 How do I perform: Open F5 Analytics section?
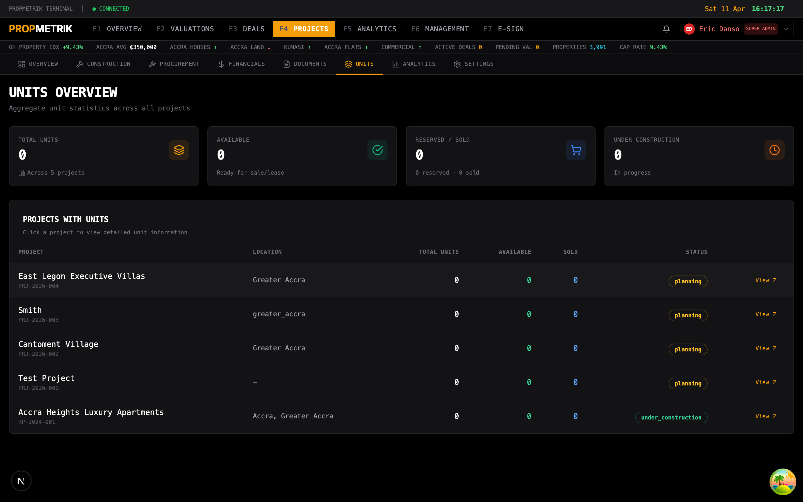click(370, 29)
